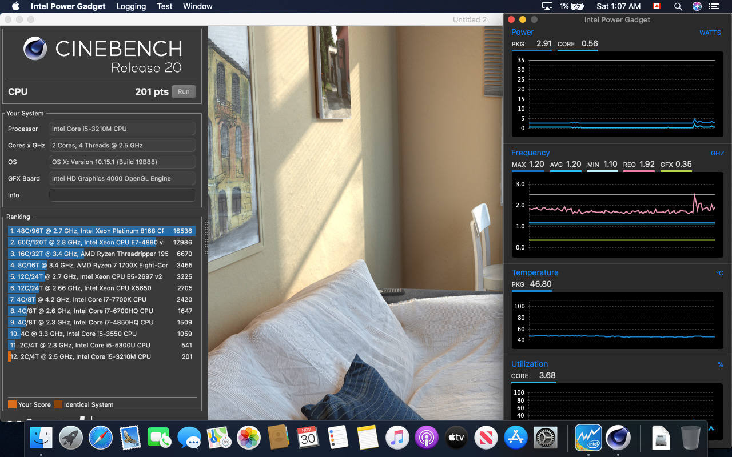732x457 pixels.
Task: Open Messages from the Dock
Action: point(189,438)
